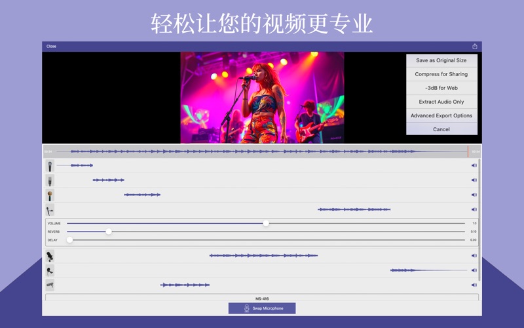Click the shotgun mic track's waveform clip
The image size is (524, 328).
coord(185,285)
